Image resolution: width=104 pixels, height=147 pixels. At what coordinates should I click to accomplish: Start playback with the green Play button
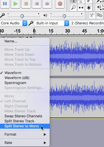[16, 4]
